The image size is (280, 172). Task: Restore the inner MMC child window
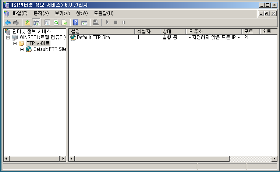(267, 14)
